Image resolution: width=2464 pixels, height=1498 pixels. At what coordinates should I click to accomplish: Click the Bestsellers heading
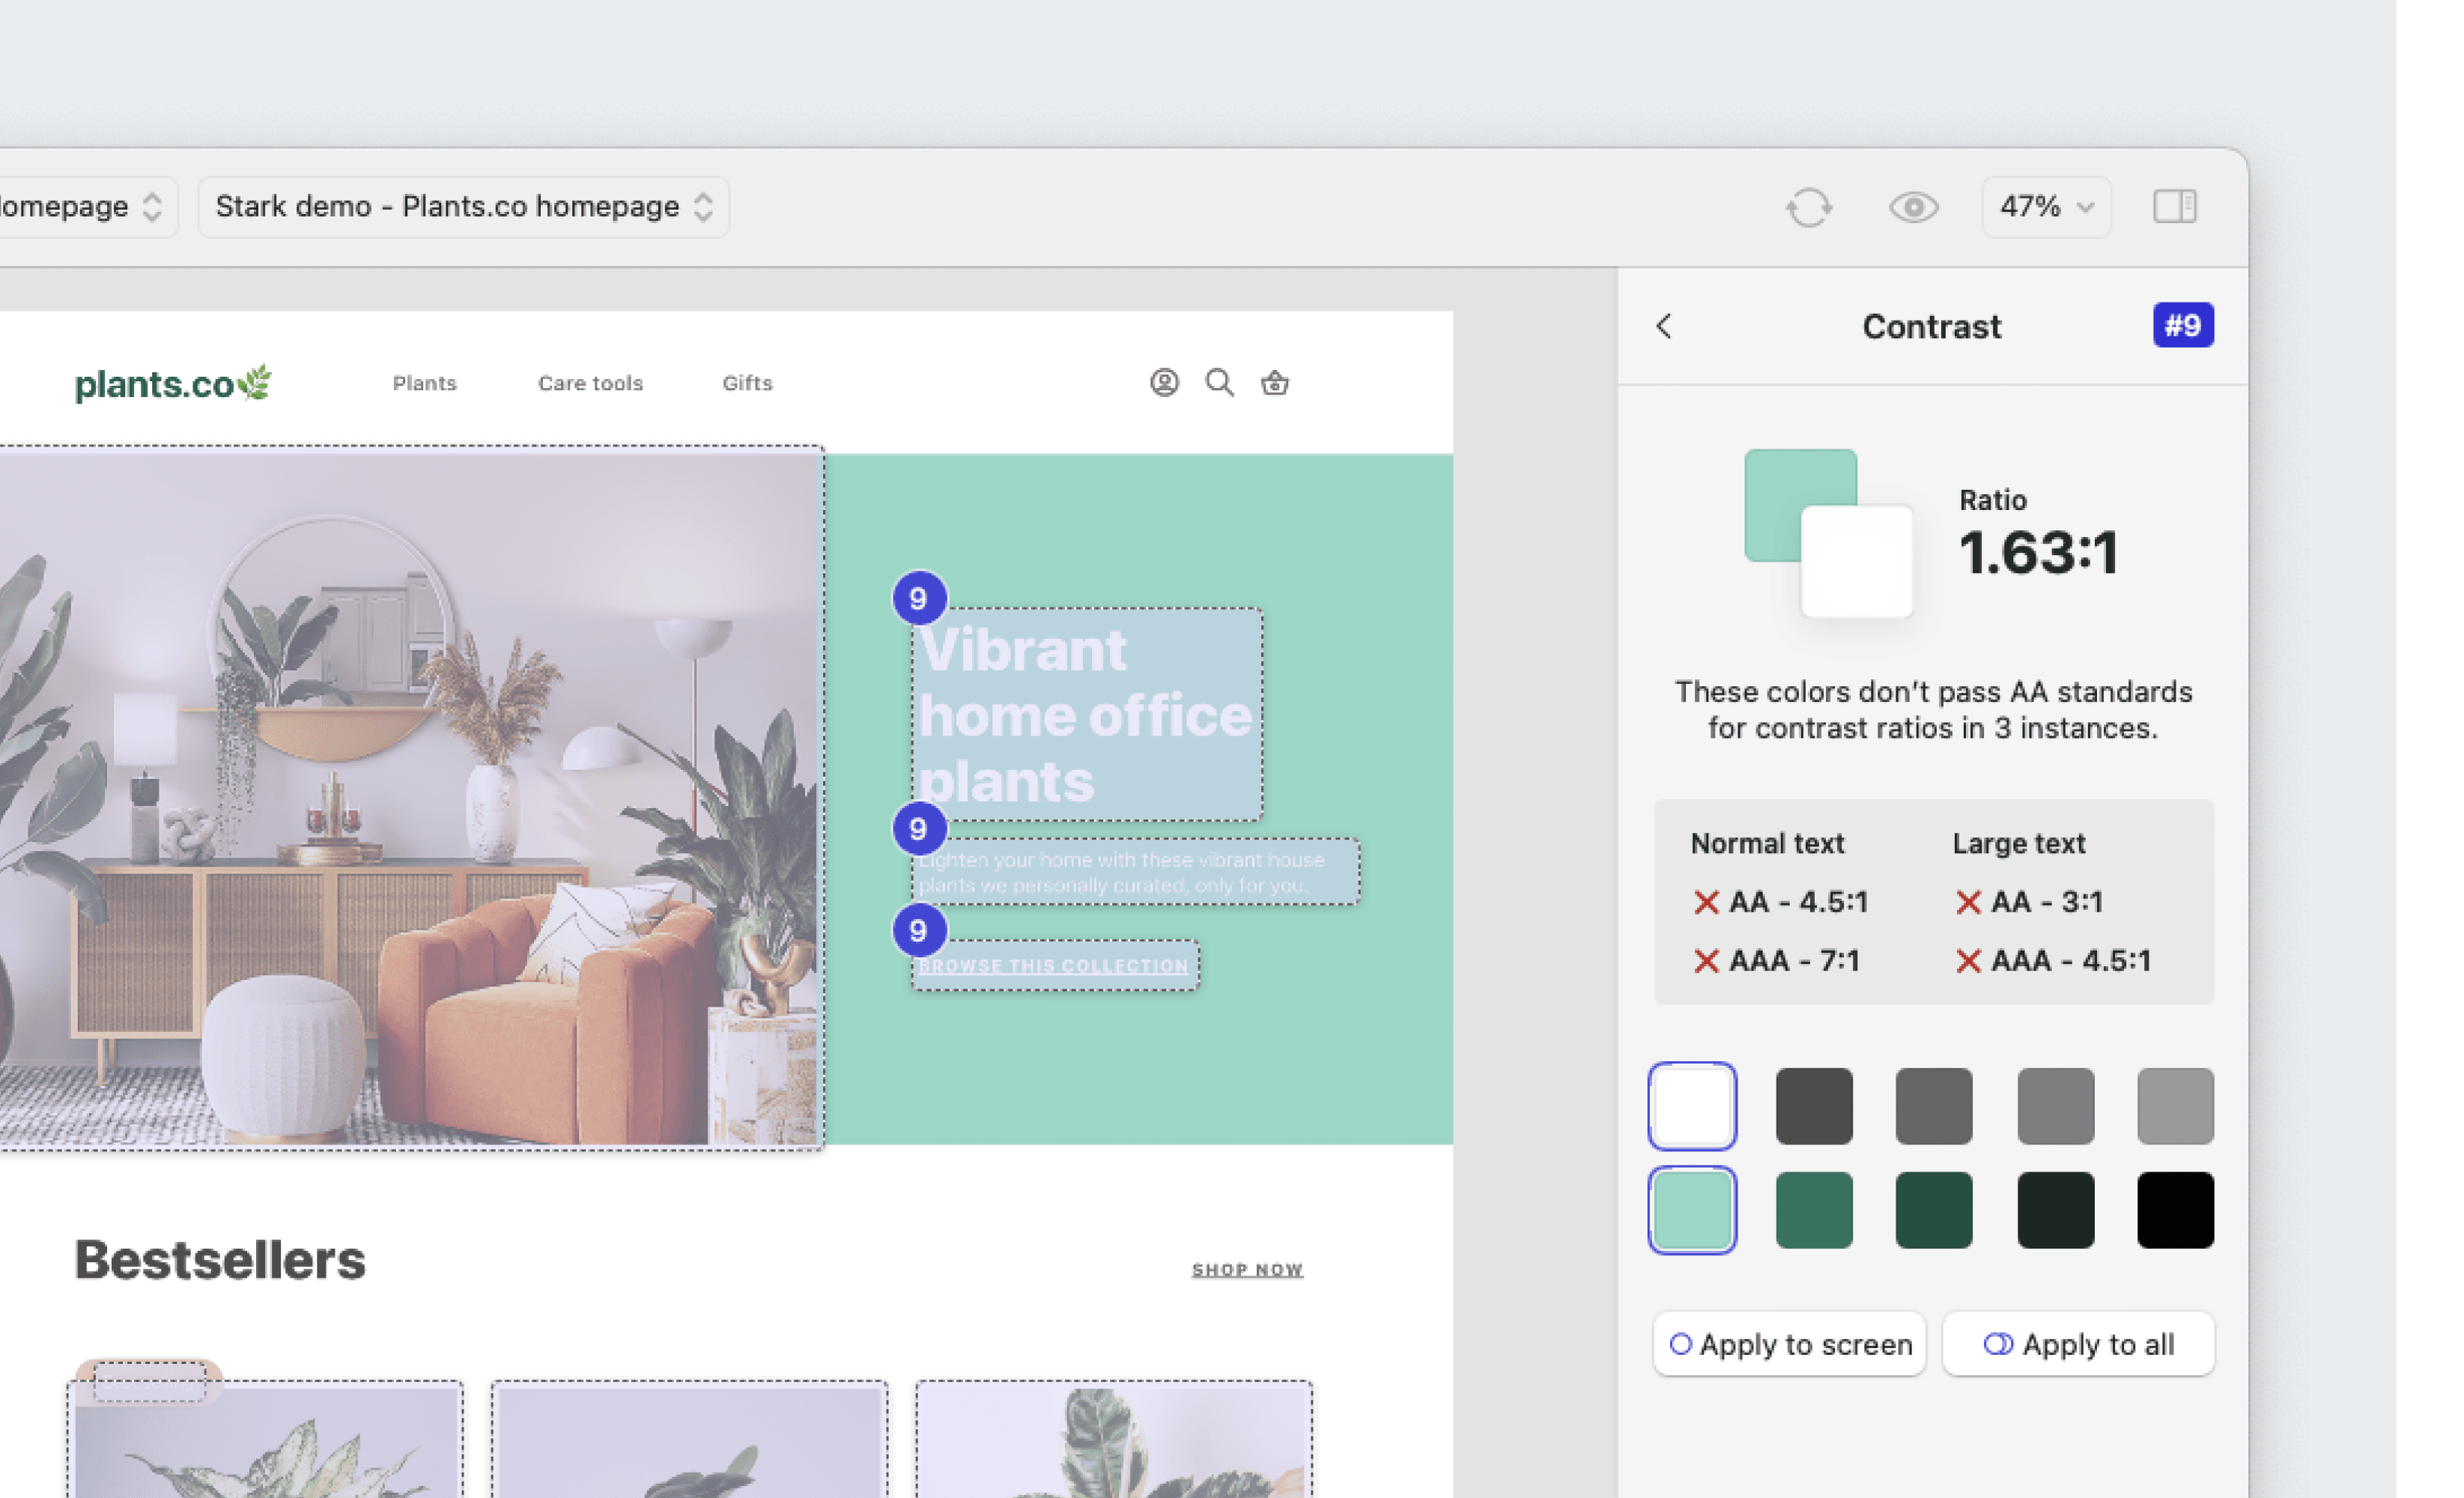220,1259
